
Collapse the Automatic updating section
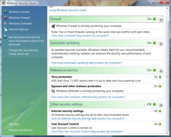[x=161, y=44]
